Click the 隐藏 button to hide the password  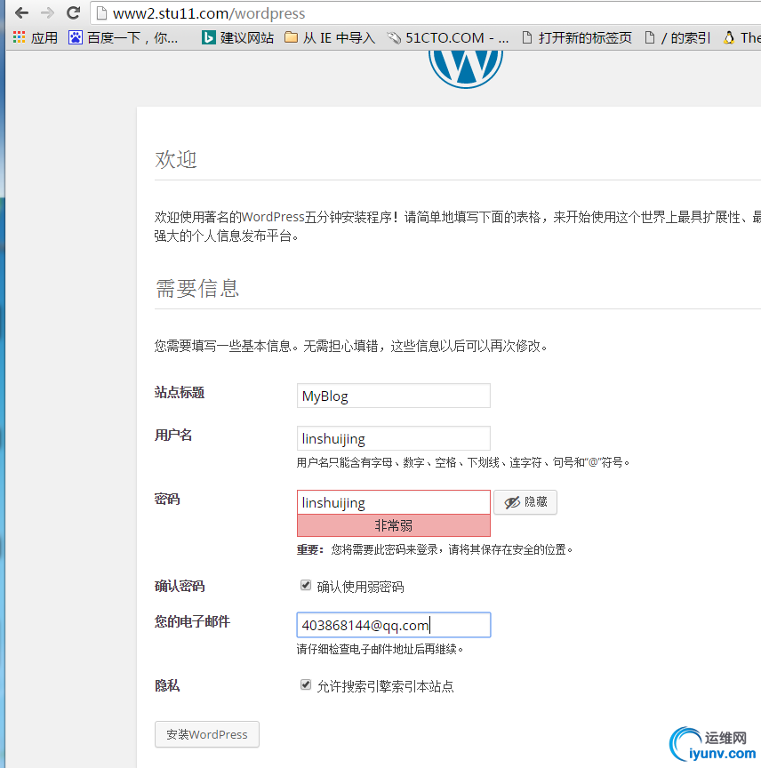525,502
